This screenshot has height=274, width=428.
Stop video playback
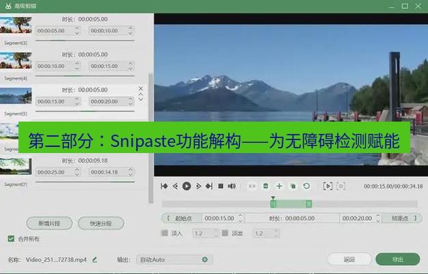(x=221, y=186)
